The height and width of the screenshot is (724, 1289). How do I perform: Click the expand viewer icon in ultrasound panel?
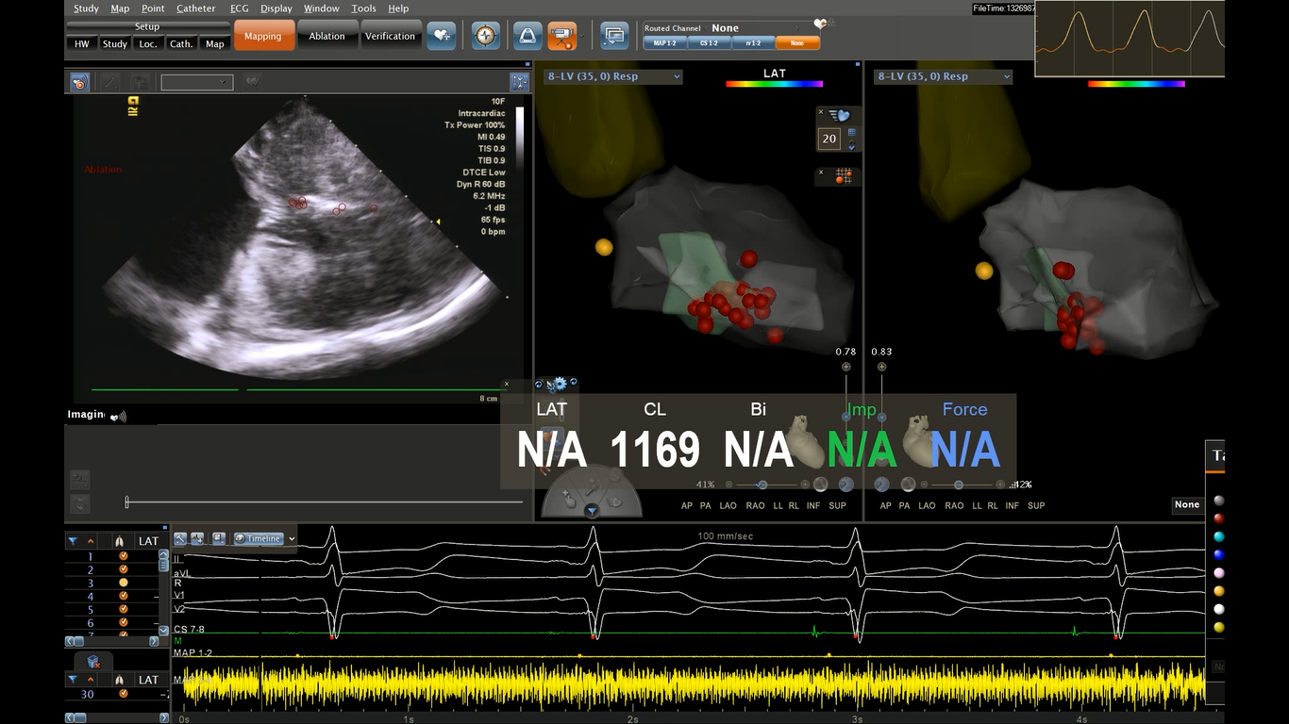[519, 82]
